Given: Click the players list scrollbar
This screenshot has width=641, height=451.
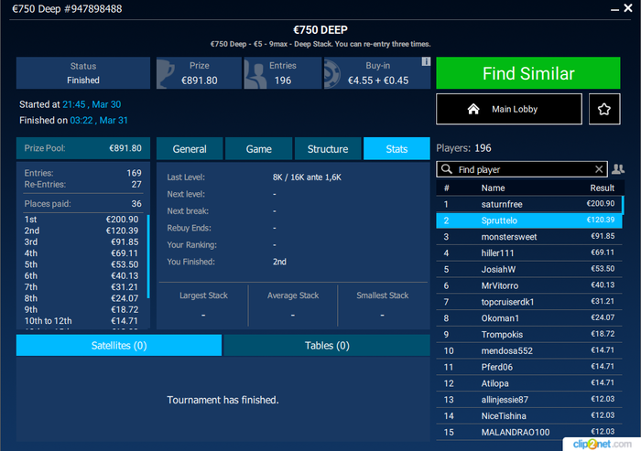Looking at the screenshot, I should pyautogui.click(x=623, y=205).
